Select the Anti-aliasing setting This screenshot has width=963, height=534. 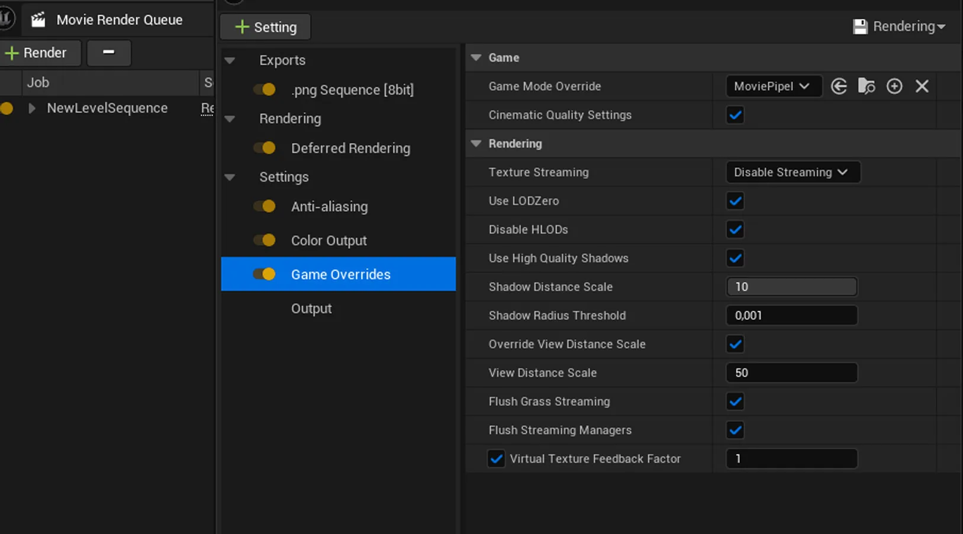click(329, 206)
